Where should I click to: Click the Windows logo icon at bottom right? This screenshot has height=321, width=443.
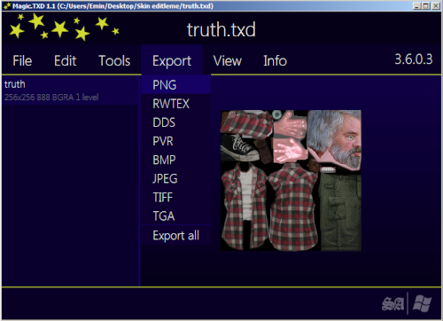[422, 303]
